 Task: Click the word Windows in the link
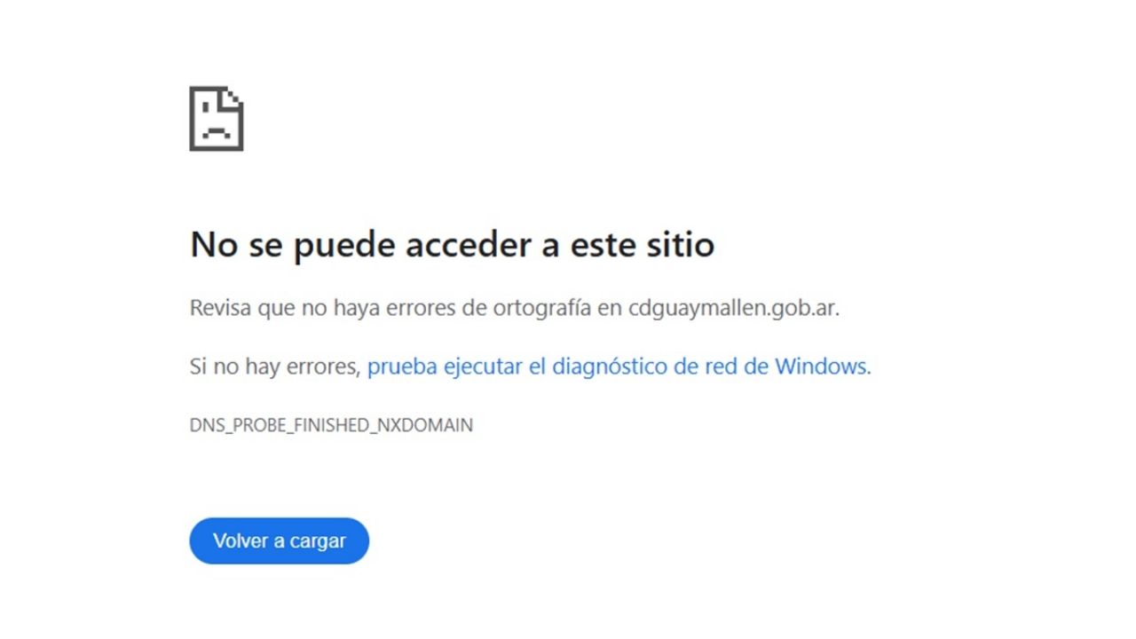point(823,366)
